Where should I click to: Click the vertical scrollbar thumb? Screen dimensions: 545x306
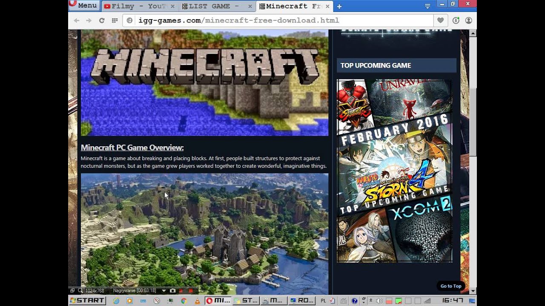click(473, 122)
